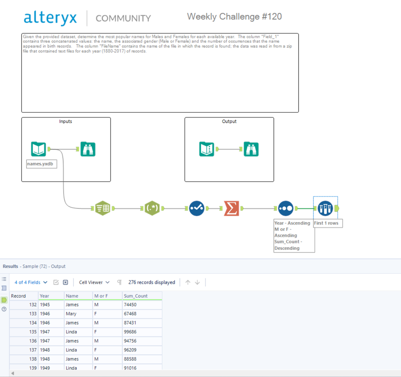The image size is (401, 377).
Task: Select the Sample tool labeled First 1 rows
Action: [325, 208]
